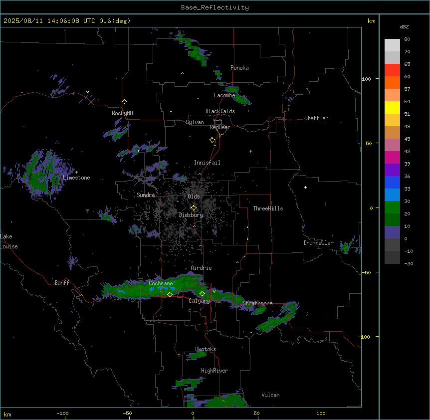Click the Olds city label

194,197
